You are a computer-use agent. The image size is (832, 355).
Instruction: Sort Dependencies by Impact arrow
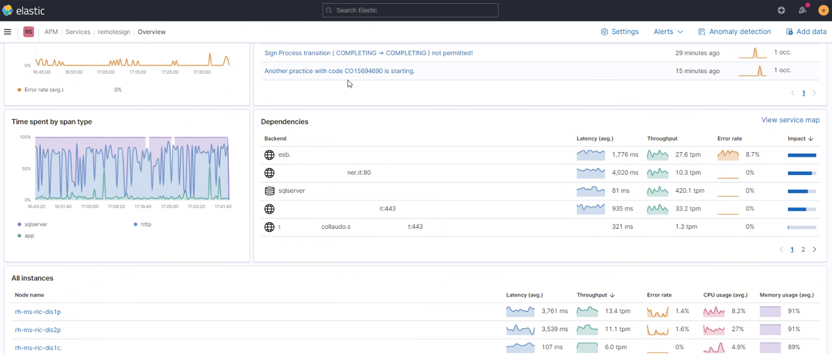811,139
